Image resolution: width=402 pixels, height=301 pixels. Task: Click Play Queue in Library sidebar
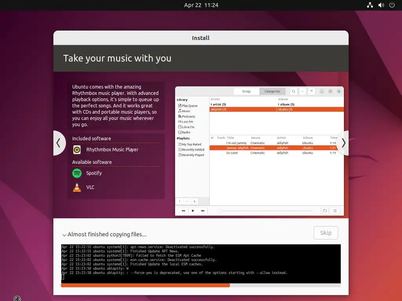188,106
